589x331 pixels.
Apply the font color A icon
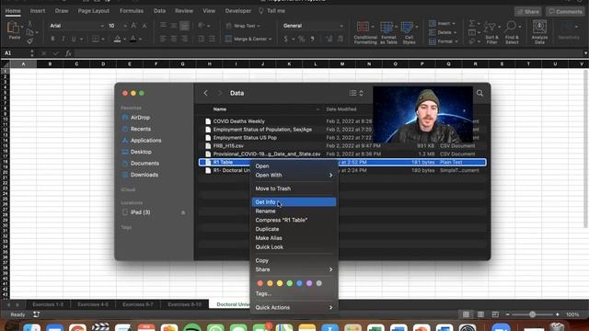tap(133, 39)
